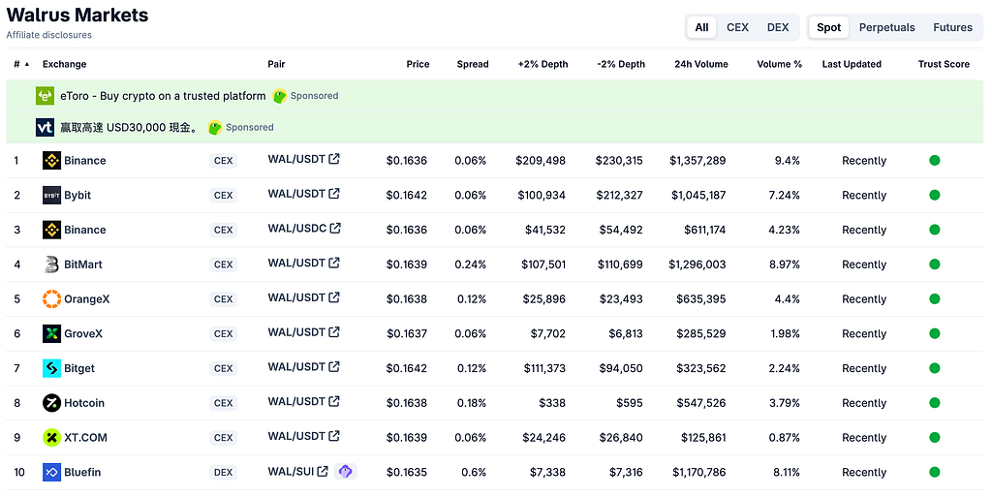Click the purple token icon beside WAL/SUI
The width and height of the screenshot is (992, 498).
346,472
